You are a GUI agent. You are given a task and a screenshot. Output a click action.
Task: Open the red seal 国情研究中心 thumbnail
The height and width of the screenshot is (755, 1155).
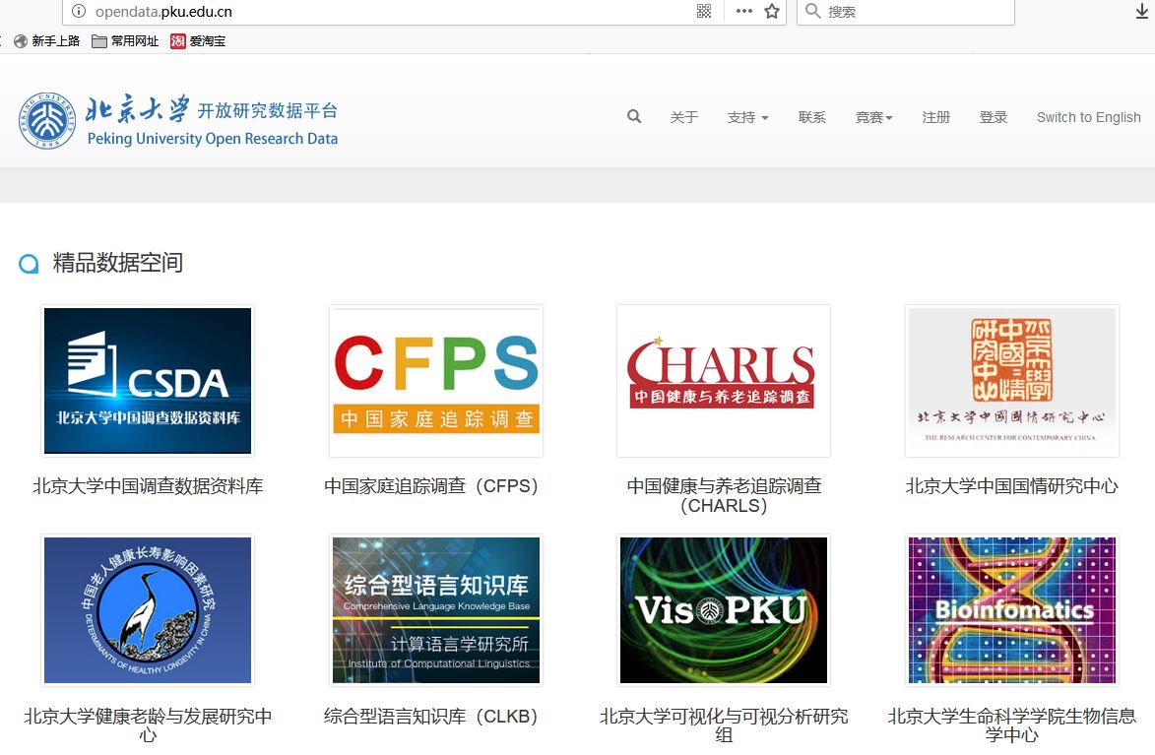[x=1012, y=381]
